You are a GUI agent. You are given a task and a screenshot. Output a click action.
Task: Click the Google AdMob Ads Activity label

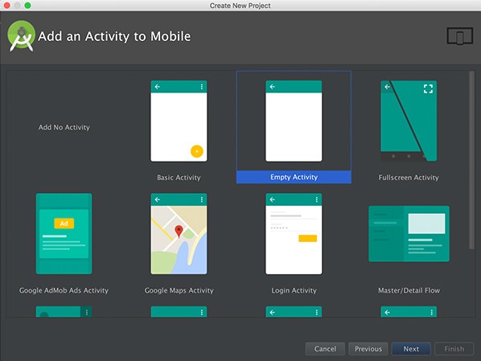(64, 290)
